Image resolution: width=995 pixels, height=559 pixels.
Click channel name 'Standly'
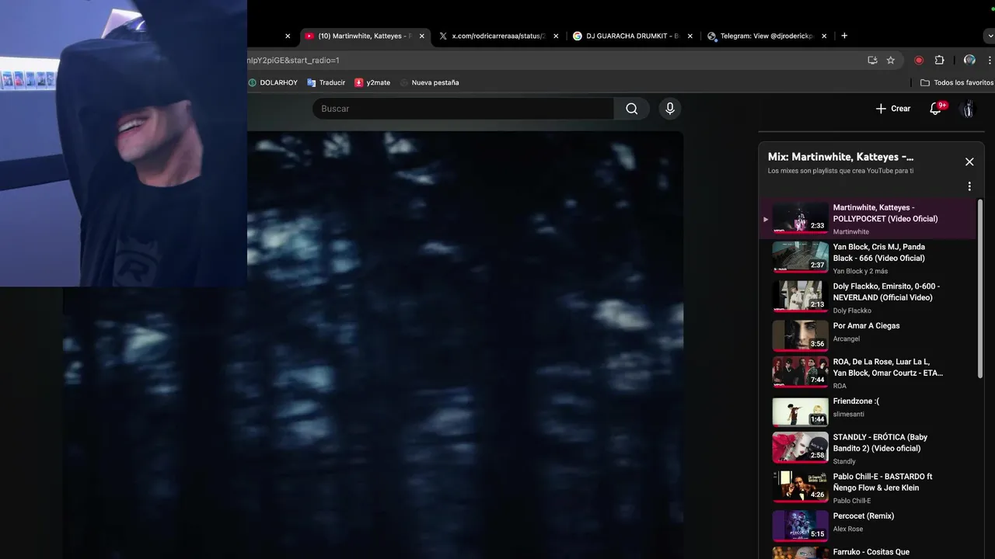[x=844, y=461]
